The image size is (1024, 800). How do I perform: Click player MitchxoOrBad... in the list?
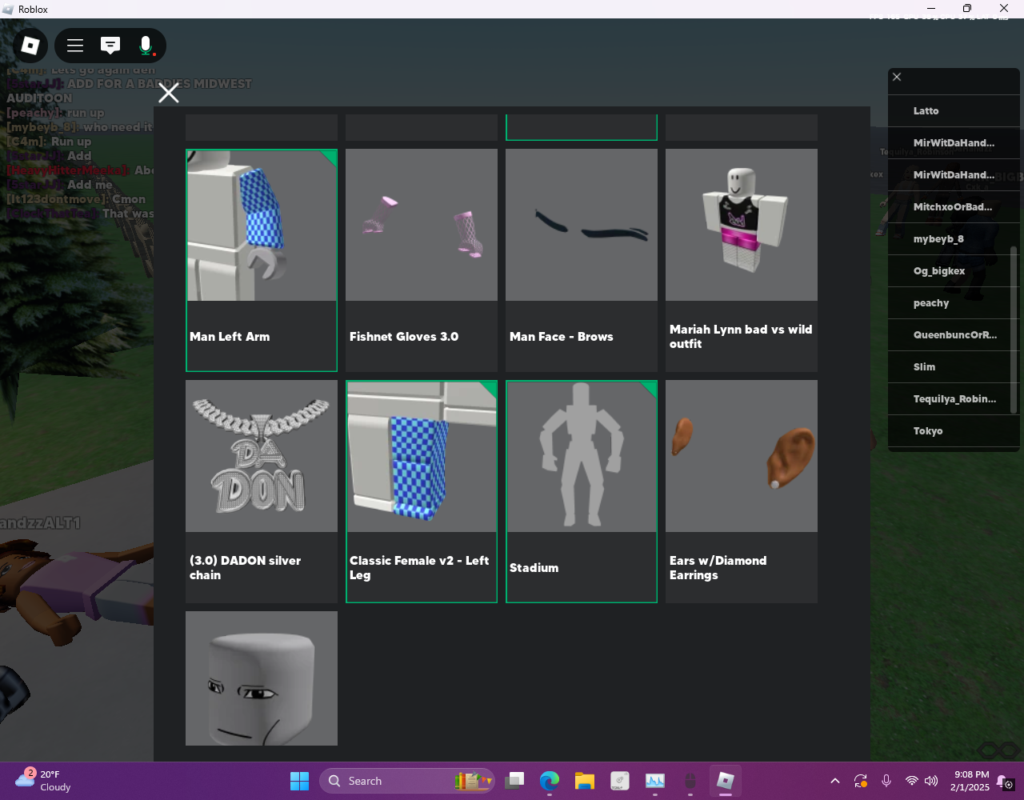point(954,207)
